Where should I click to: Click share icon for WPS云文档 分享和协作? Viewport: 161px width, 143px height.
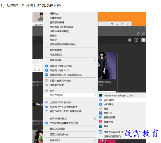point(46,111)
